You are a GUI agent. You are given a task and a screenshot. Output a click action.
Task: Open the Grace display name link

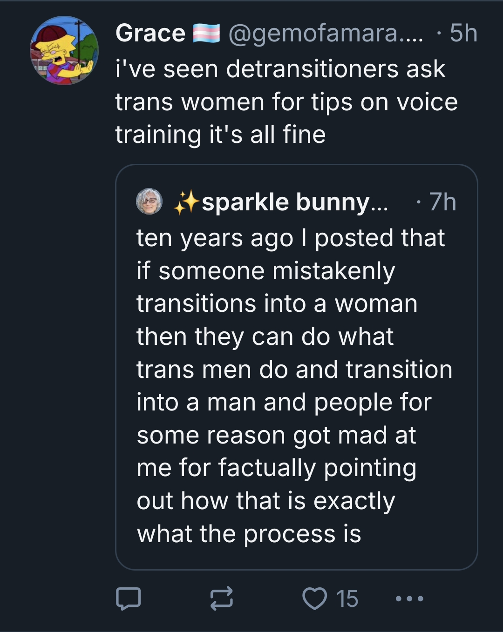point(150,34)
